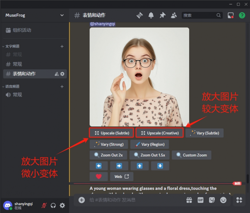Open notification settings bell icon
Viewport: 250px width, 213px height.
click(x=151, y=15)
